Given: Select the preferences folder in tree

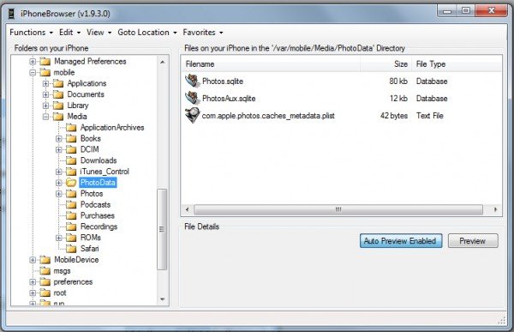Looking at the screenshot, I should (x=73, y=281).
